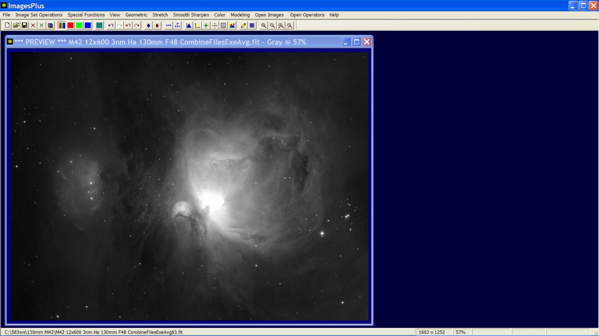Image resolution: width=599 pixels, height=336 pixels.
Task: Show only the green channel
Action: coord(79,25)
